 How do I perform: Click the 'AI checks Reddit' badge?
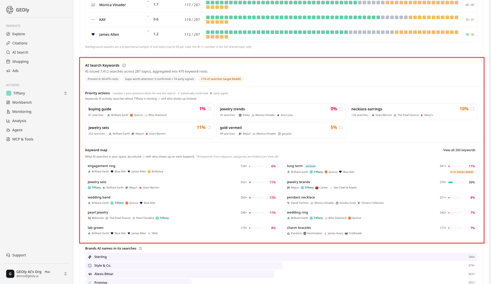[462, 172]
